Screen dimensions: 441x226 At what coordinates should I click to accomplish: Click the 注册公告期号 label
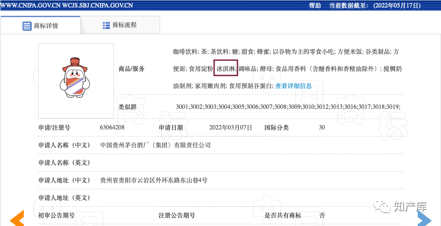point(177,215)
